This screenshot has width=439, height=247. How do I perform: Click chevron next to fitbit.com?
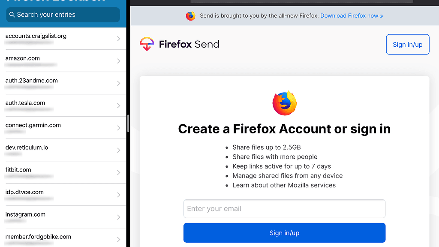[119, 172]
